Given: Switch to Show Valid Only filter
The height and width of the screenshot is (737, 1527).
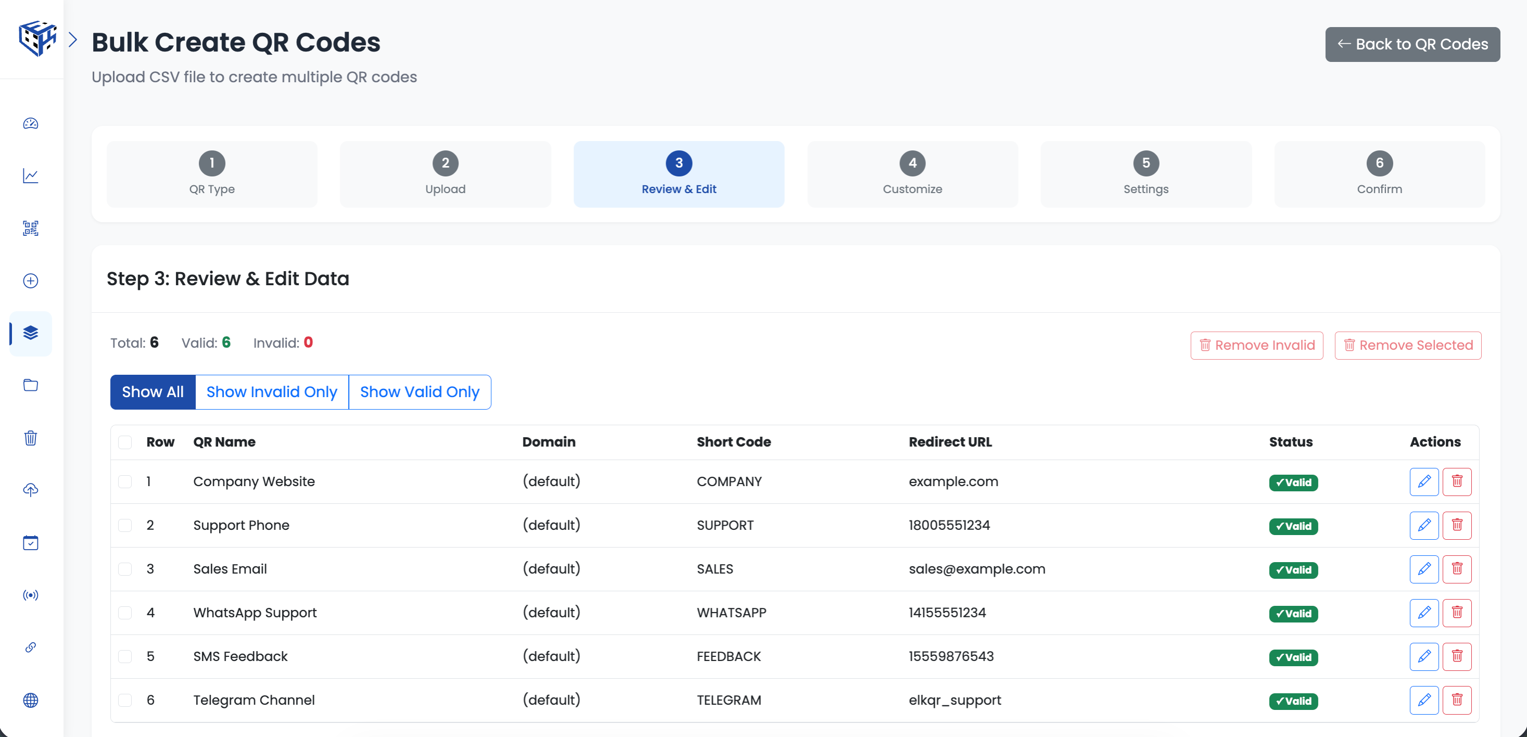Looking at the screenshot, I should (x=419, y=392).
